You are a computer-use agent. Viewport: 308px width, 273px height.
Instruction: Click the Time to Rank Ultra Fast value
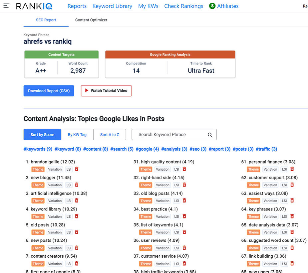pyautogui.click(x=201, y=70)
